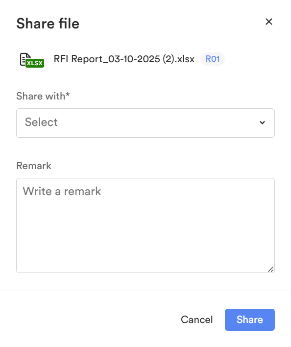
Task: Click the Share file dialog title
Action: 48,24
